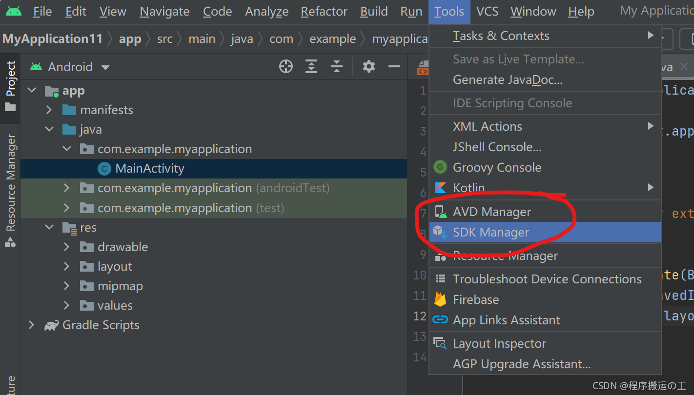694x395 pixels.
Task: Choose SDK Manager from Tools menu
Action: point(545,233)
